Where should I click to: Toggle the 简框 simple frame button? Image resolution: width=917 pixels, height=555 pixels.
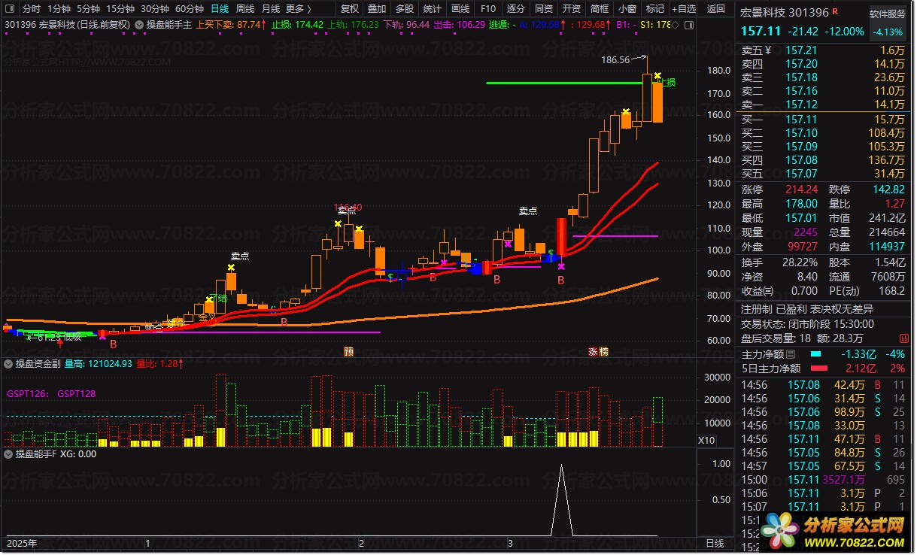tap(600, 9)
